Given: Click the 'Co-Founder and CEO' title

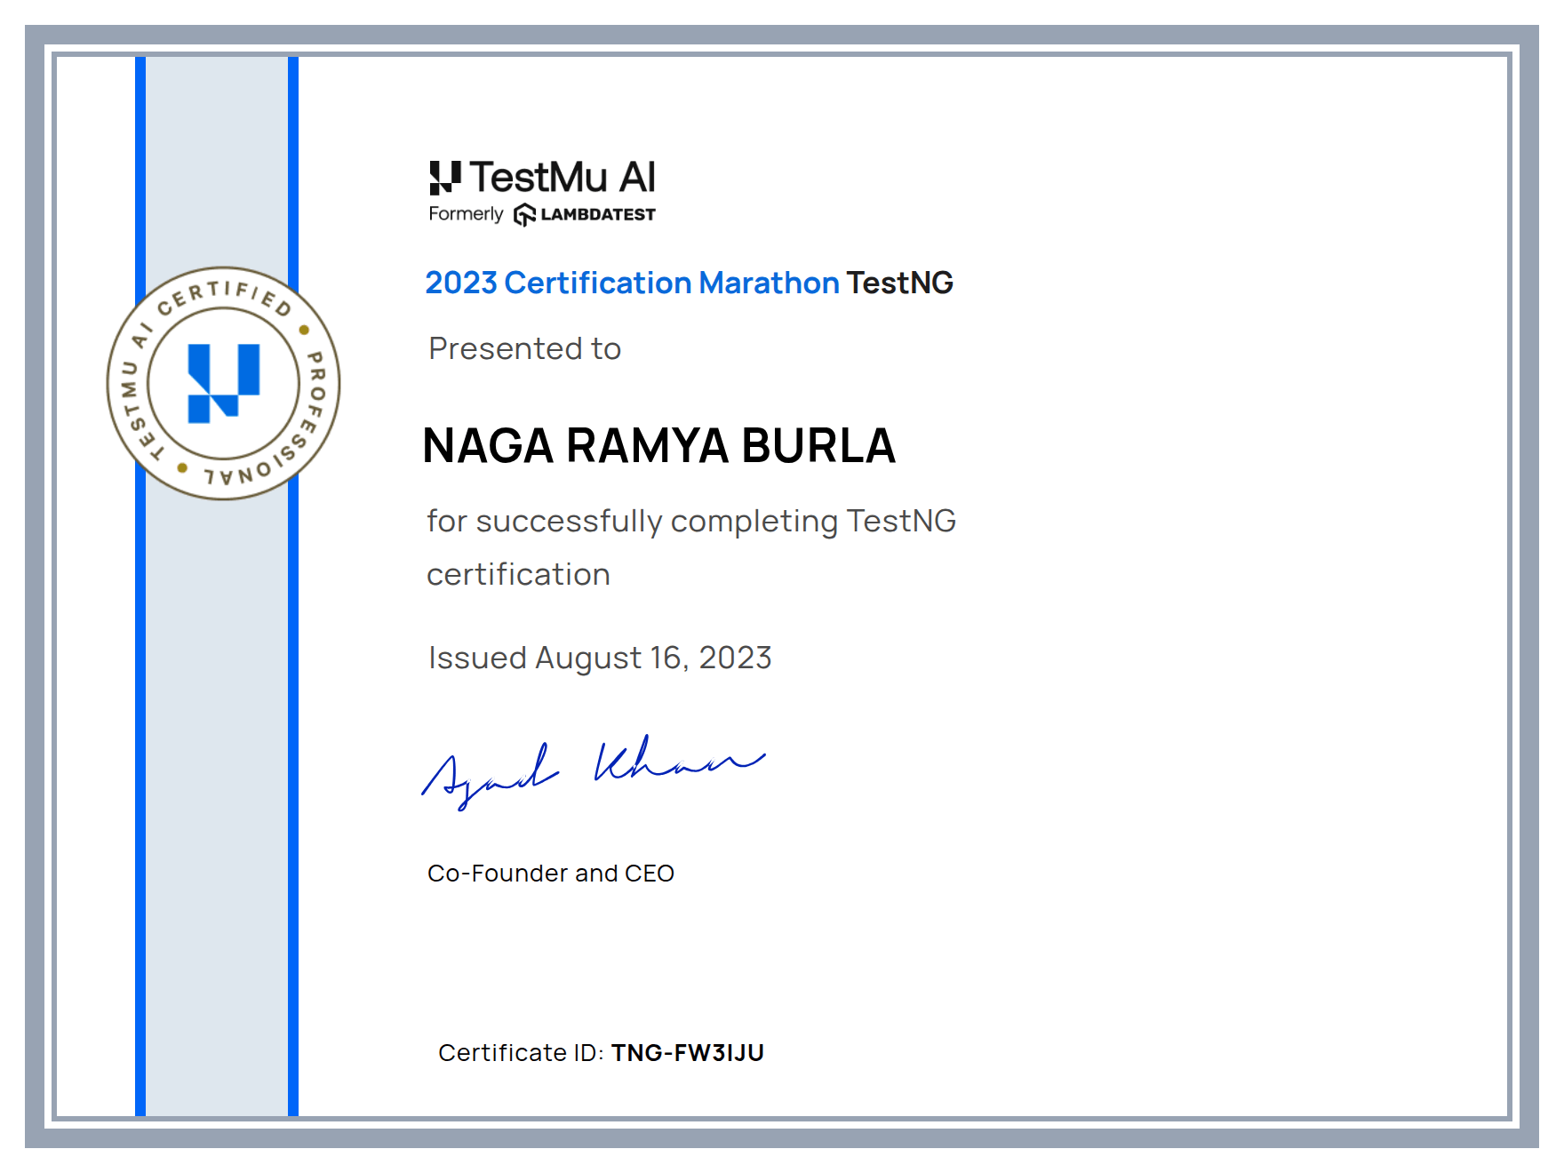Looking at the screenshot, I should (x=551, y=874).
